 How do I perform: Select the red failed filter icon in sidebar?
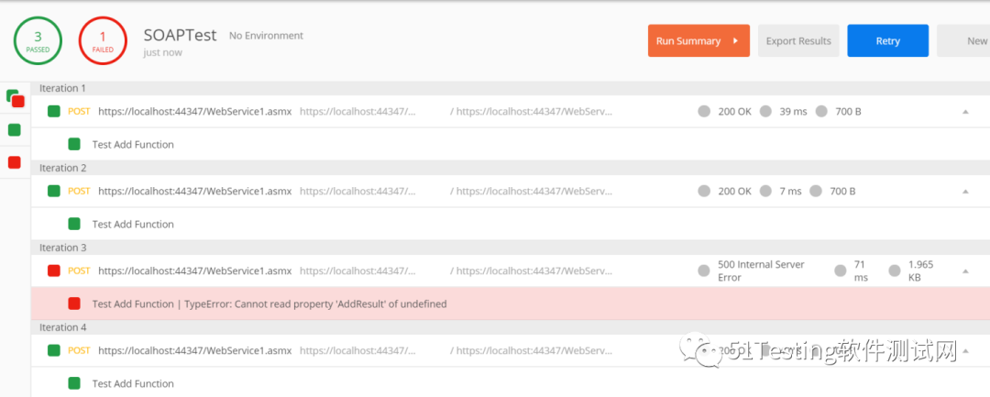pyautogui.click(x=14, y=162)
